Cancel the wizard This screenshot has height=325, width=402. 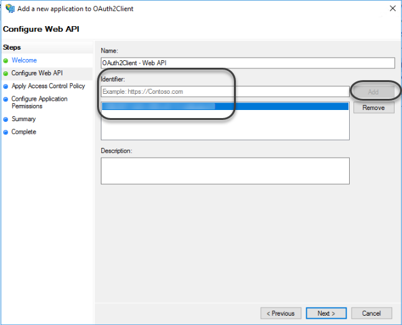372,313
